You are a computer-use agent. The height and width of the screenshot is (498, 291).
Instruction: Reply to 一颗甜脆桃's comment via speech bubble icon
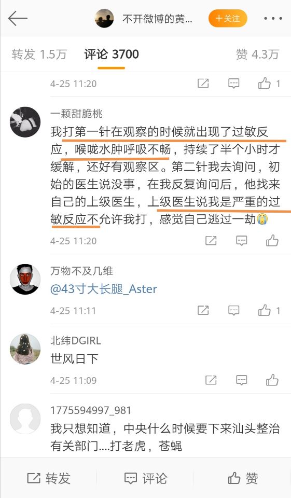[241, 241]
